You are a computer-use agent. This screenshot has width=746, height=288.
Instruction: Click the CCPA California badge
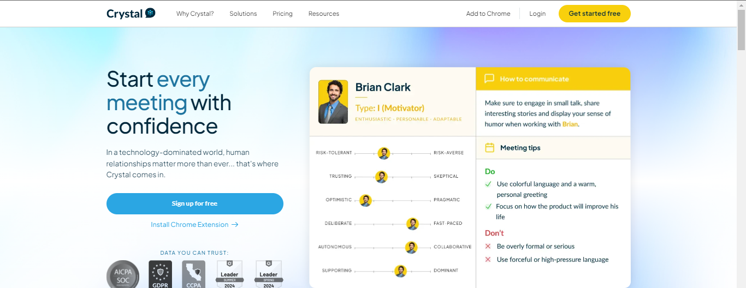(x=193, y=274)
